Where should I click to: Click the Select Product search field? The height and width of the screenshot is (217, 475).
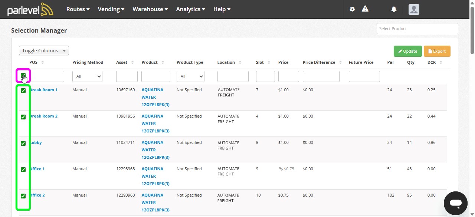(417, 28)
